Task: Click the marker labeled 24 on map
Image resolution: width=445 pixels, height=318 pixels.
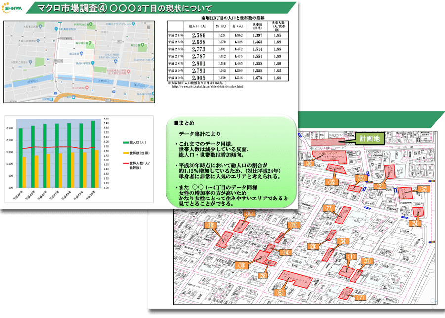Action: point(415,223)
